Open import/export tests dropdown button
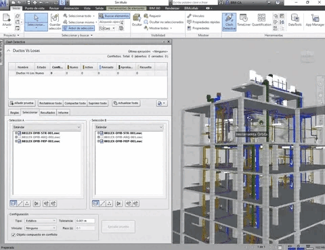325x250 pixels. [162, 103]
